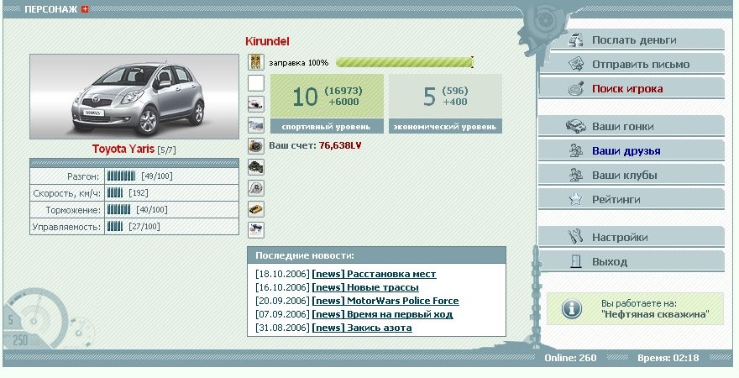Click the yellow suspension part slot icon
This screenshot has width=739, height=378.
(256, 62)
